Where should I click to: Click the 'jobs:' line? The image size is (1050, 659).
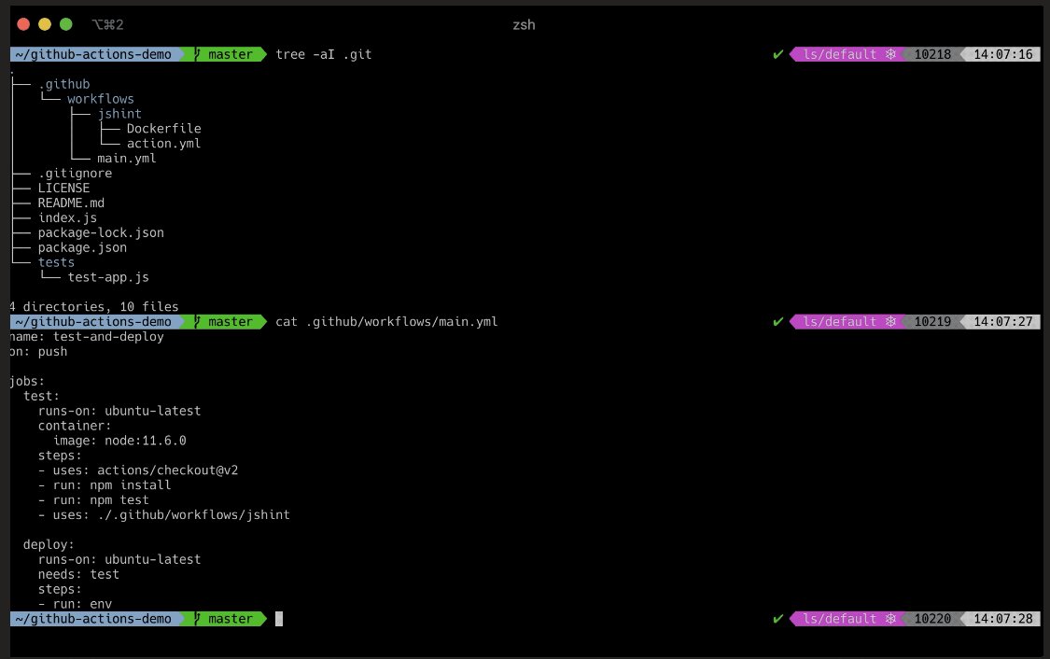pos(27,381)
